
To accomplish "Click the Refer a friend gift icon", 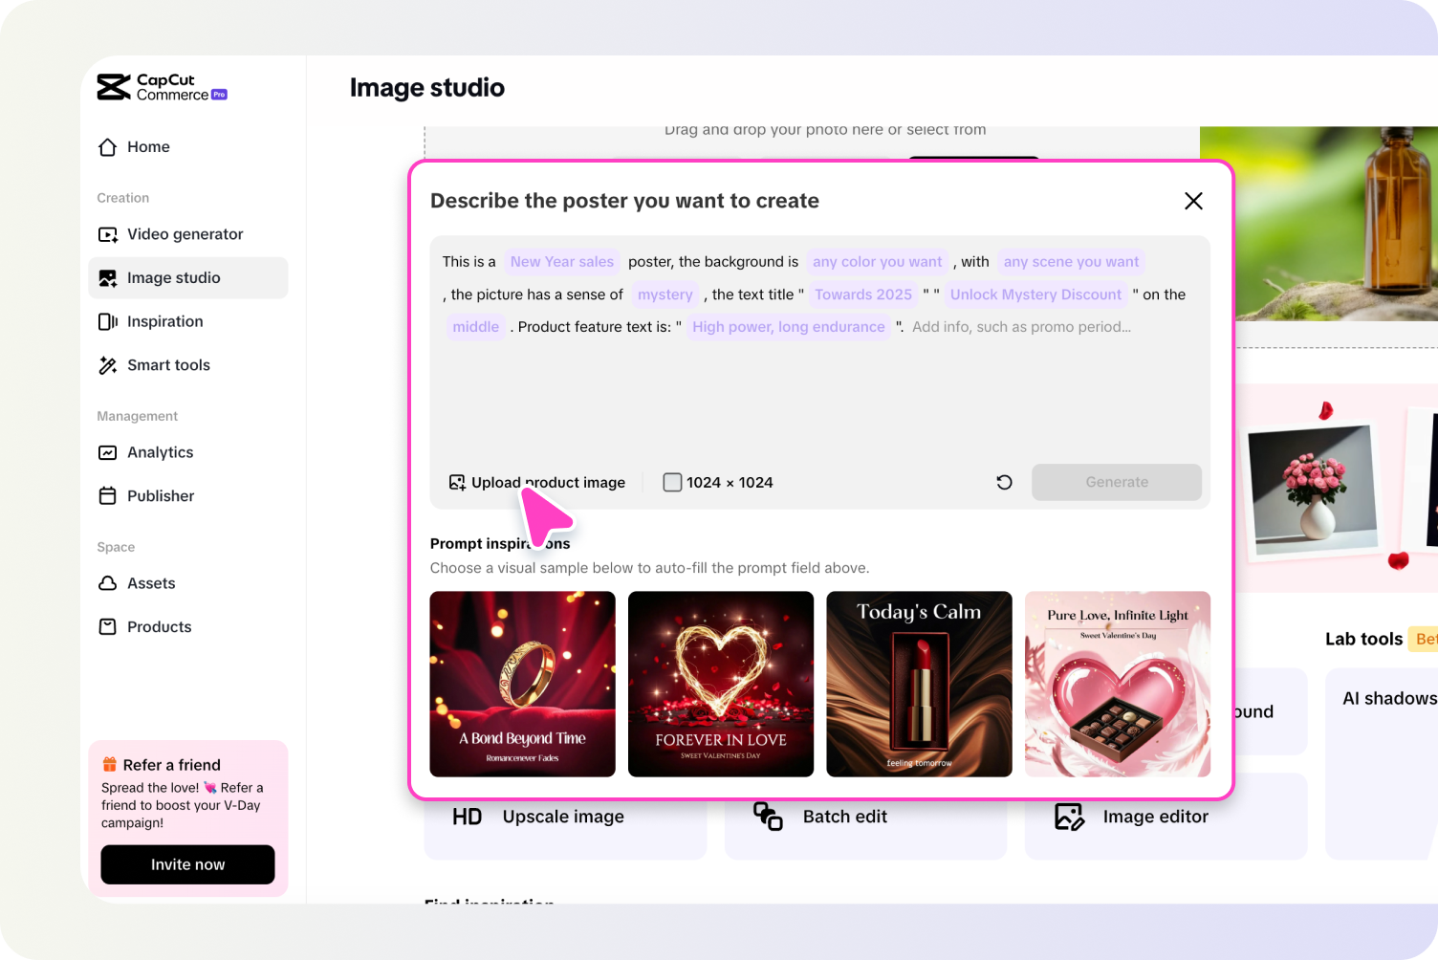I will coord(110,765).
